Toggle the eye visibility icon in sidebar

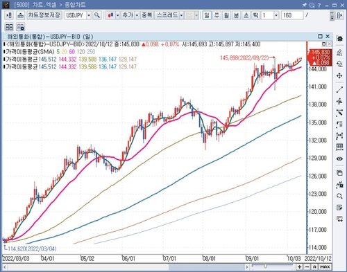pos(339,158)
